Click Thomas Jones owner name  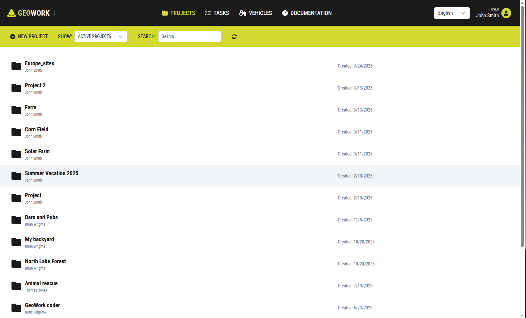[x=36, y=290]
